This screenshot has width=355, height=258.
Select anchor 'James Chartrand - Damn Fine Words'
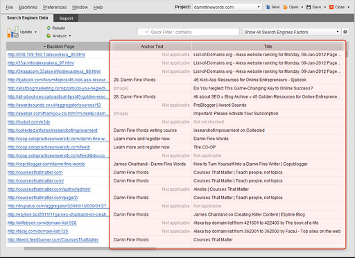click(x=150, y=164)
